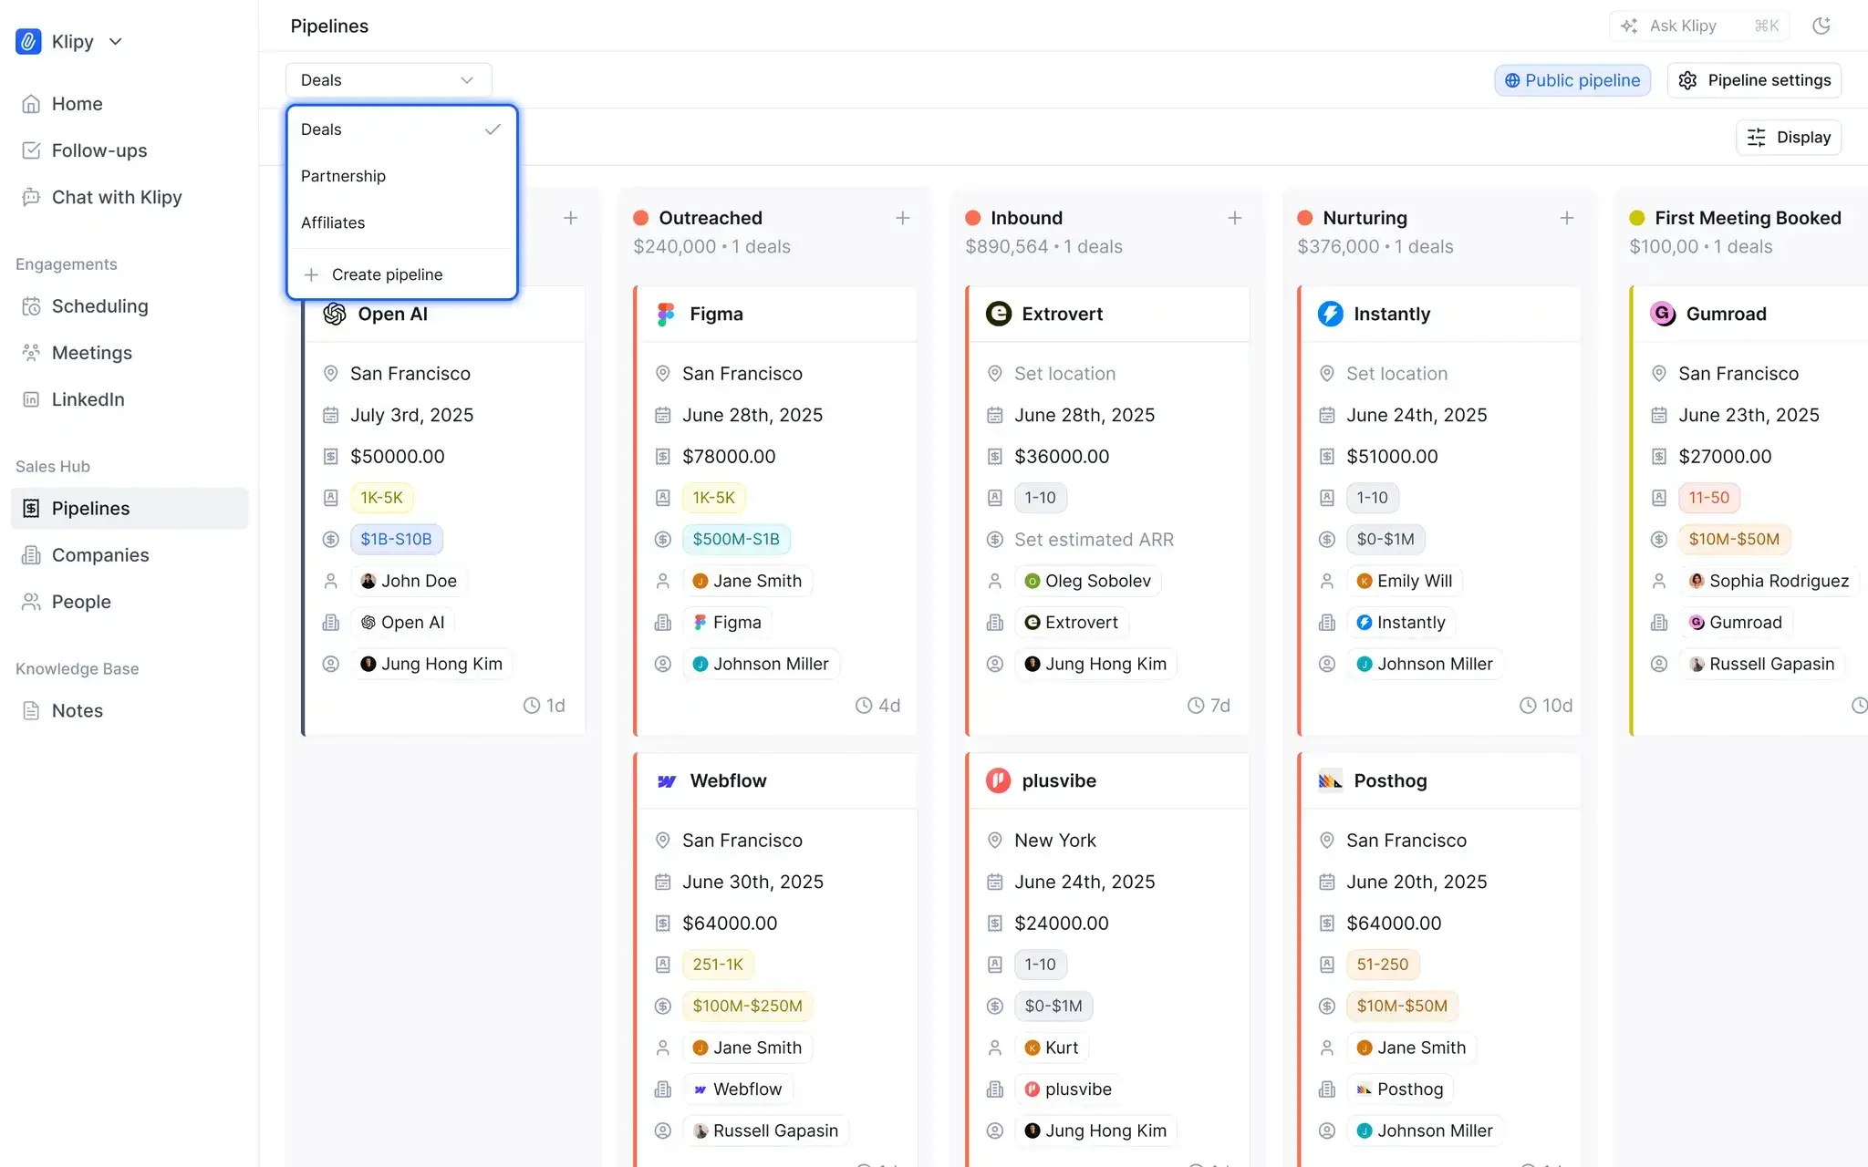Viewport: 1868px width, 1167px height.
Task: Expand Klipy workspace dropdown chevron
Action: 116,42
